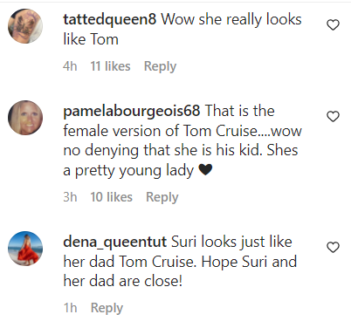Viewport: 351px width, 328px height.
Task: Reply to dena_queentut's comment
Action: coord(107,308)
